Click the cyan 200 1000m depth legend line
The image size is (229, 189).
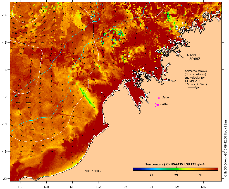pyautogui.click(x=91, y=174)
